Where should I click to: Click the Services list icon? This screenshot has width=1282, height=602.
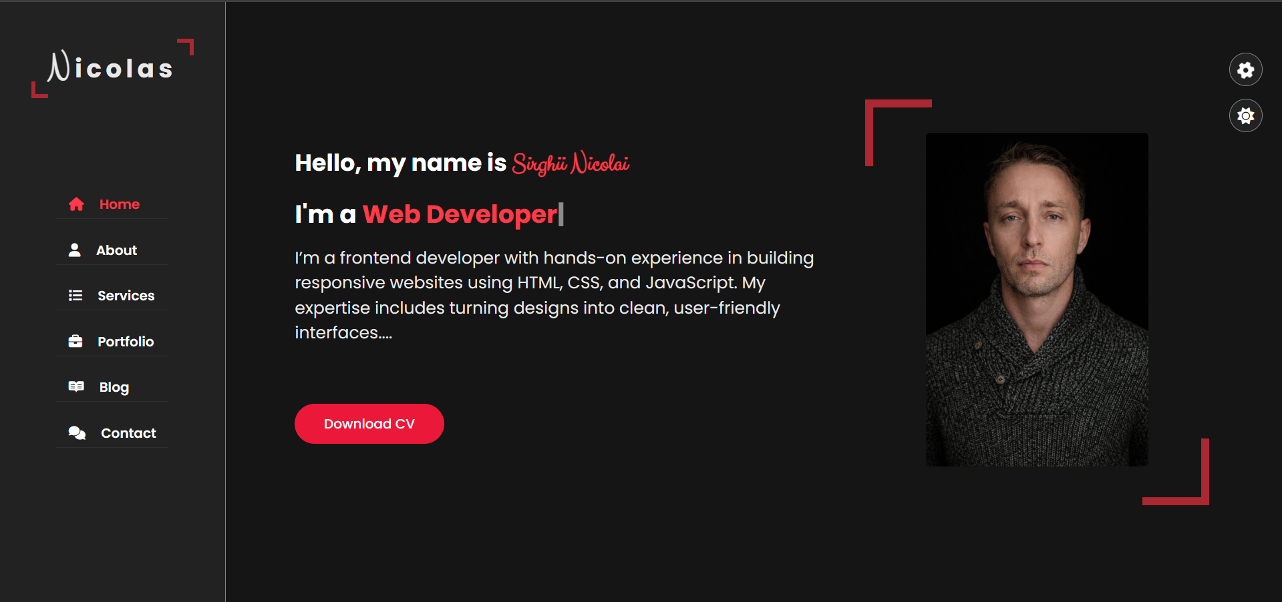pos(75,296)
